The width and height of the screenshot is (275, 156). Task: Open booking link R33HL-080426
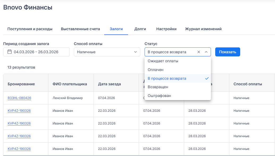click(19, 98)
